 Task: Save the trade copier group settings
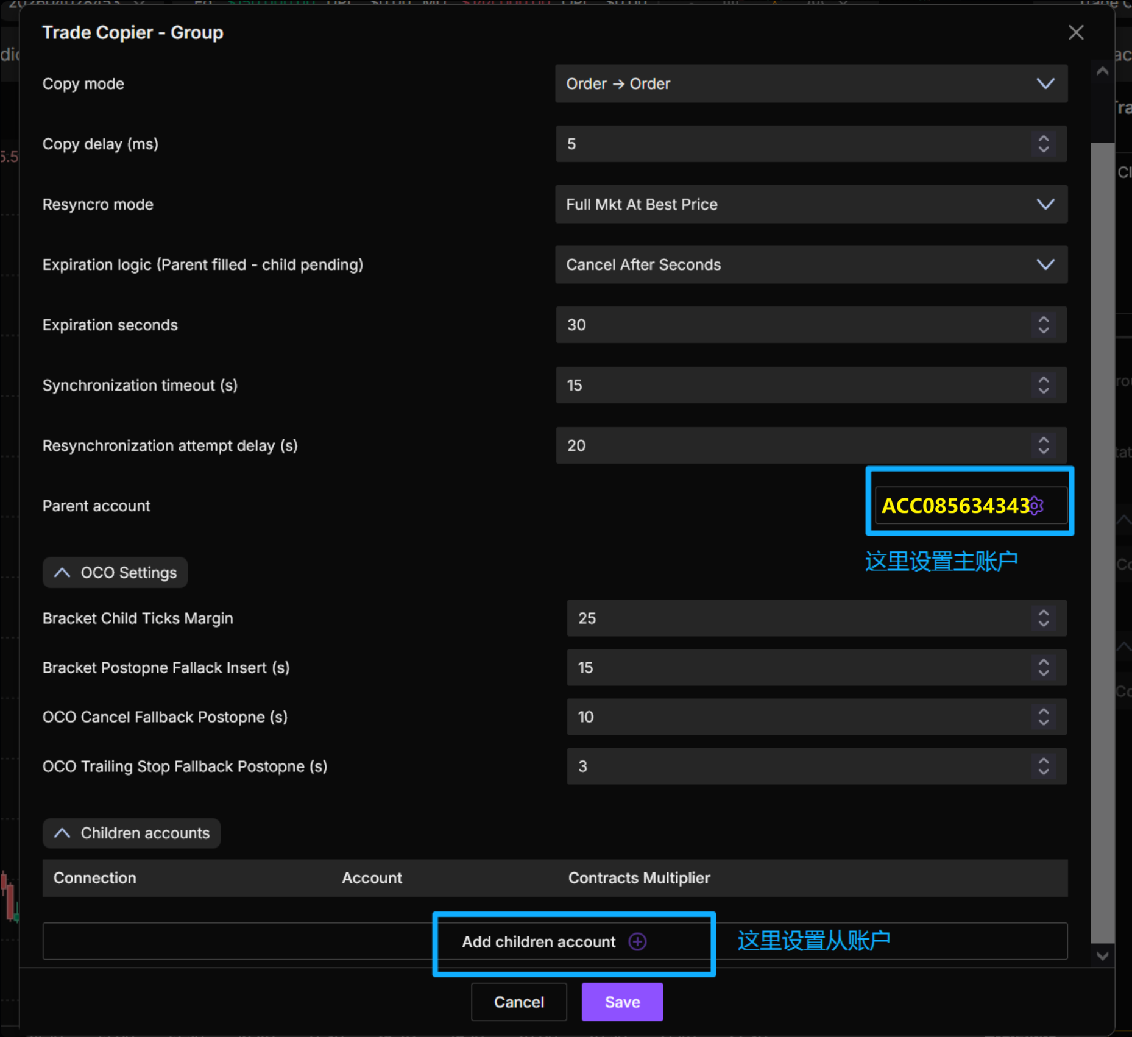(x=621, y=1002)
